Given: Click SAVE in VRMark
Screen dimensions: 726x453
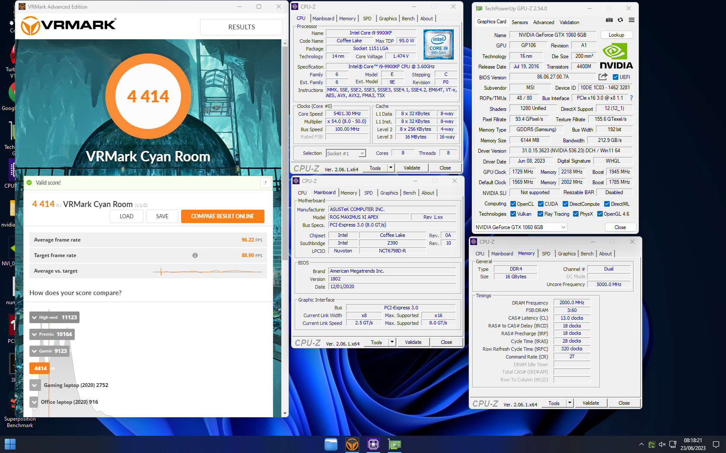Looking at the screenshot, I should [x=162, y=216].
